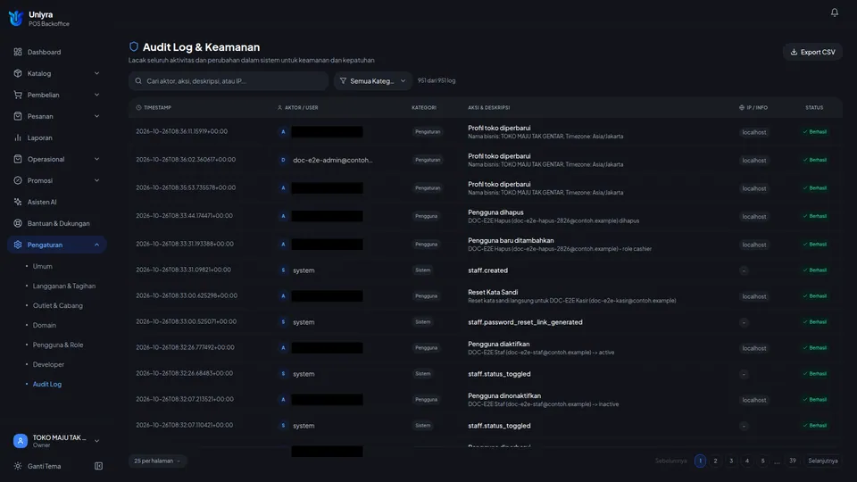Go to page 4
857x482 pixels.
point(747,461)
